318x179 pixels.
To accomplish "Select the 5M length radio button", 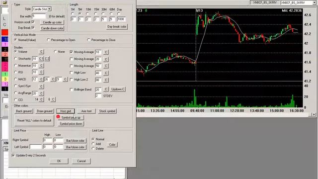I will pyautogui.click(x=80, y=14).
